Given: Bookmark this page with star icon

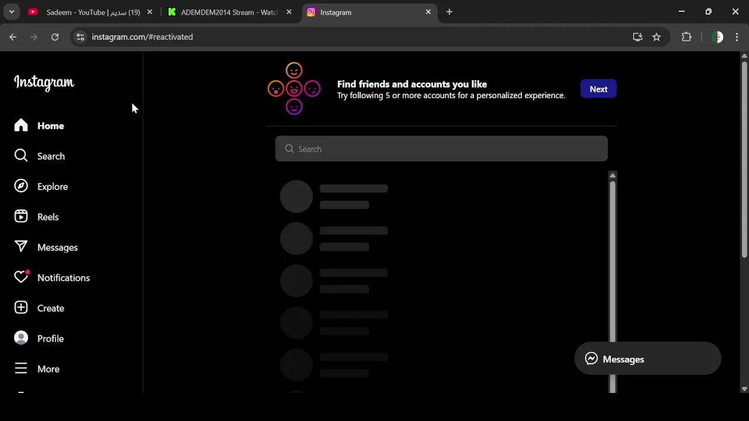Looking at the screenshot, I should [657, 37].
